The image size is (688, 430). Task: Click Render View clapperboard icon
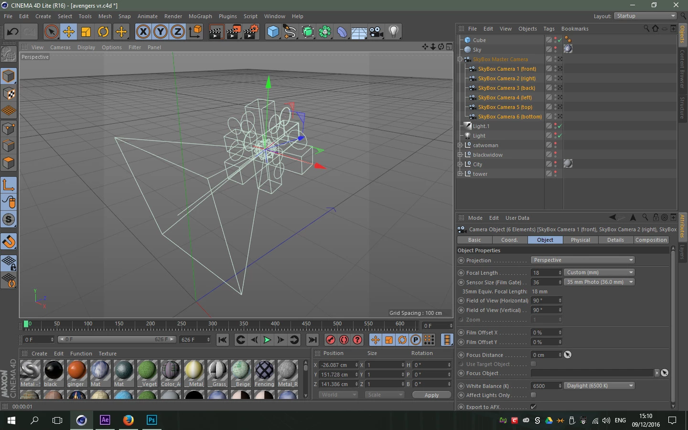tap(216, 32)
